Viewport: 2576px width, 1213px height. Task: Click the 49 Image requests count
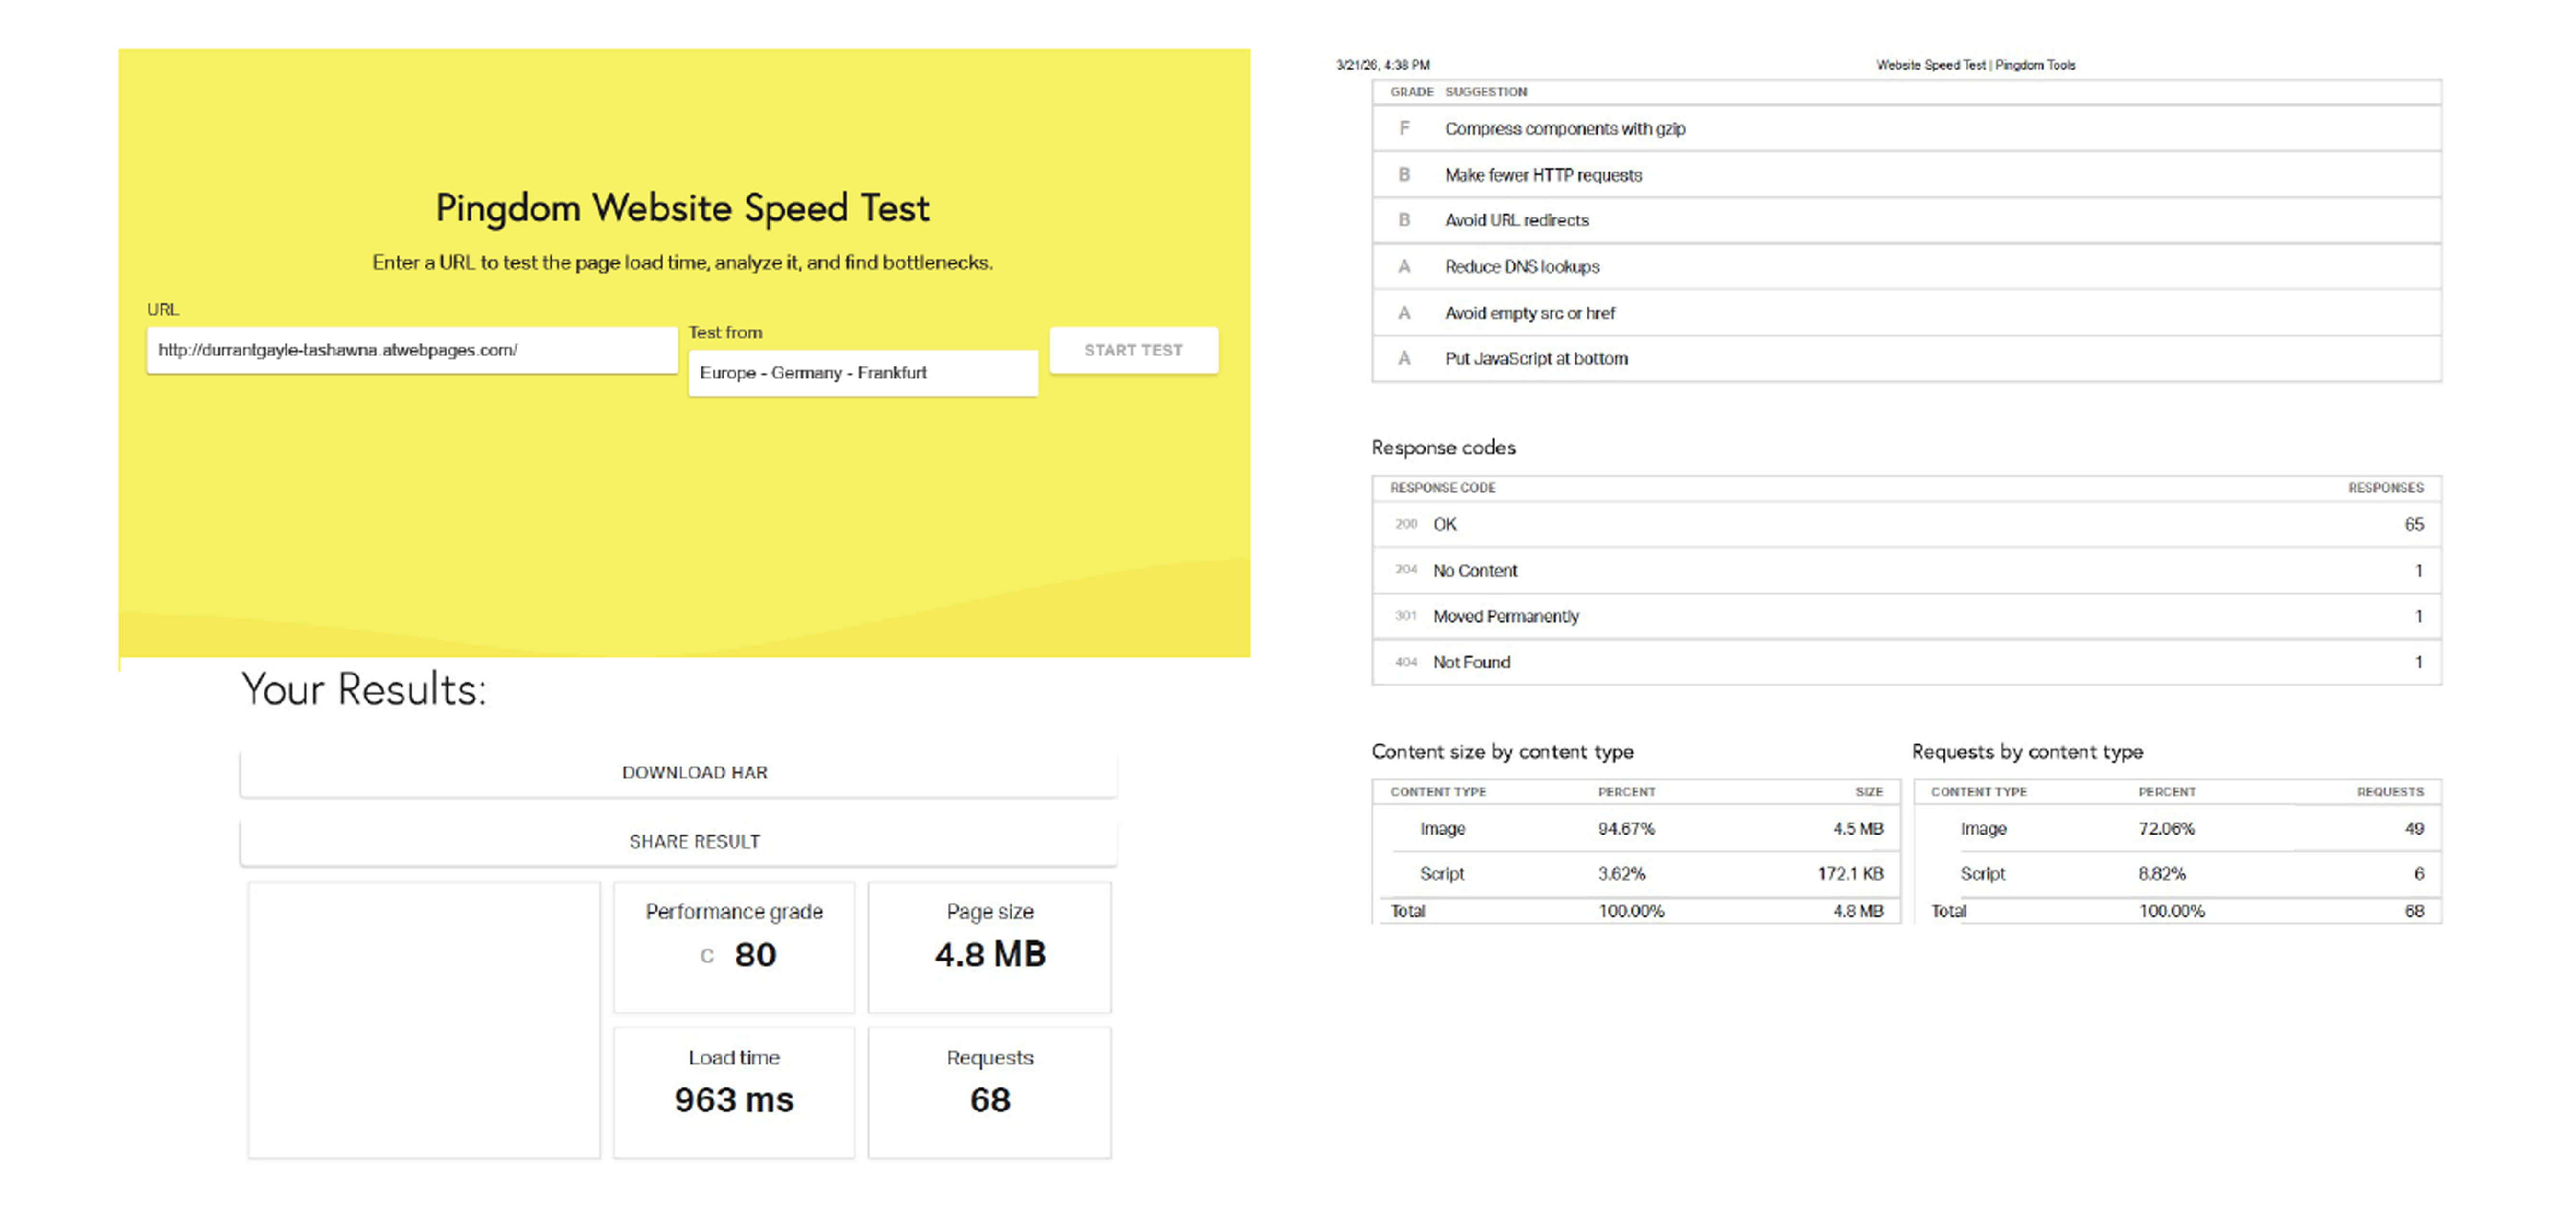2414,829
